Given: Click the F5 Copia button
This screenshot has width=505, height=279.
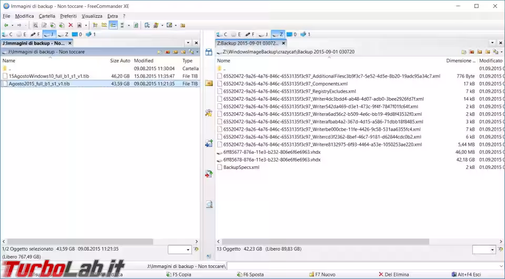Looking at the screenshot, I should [179, 274].
